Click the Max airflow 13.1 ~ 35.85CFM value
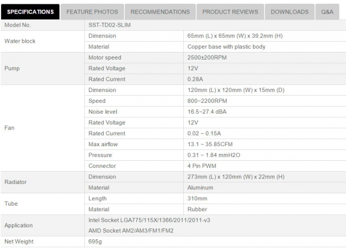The height and width of the screenshot is (249, 346). (211, 144)
